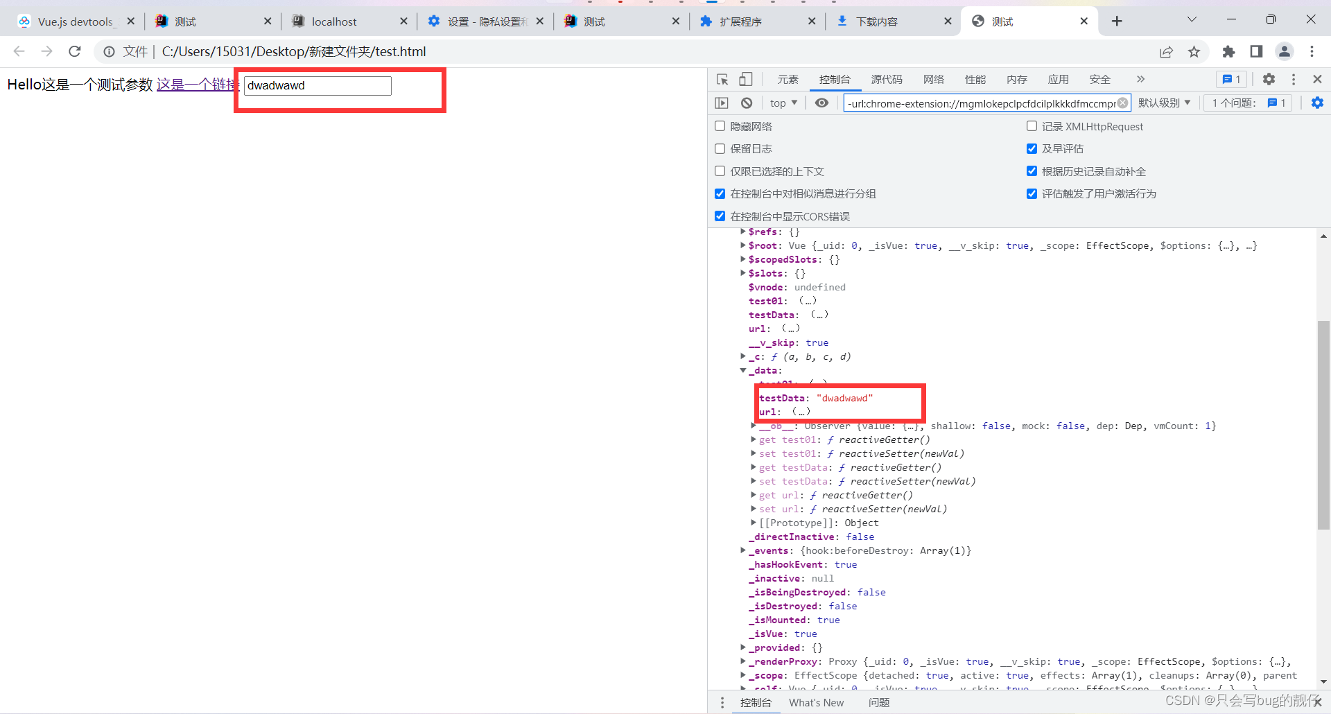Image resolution: width=1331 pixels, height=714 pixels.
Task: Click the live expression eye icon
Action: click(821, 103)
